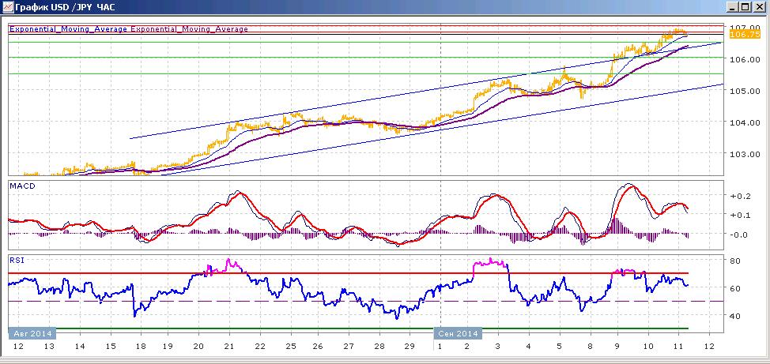Click the RSI axis value 40
Viewport: 770px width, 364px height.
coord(735,316)
